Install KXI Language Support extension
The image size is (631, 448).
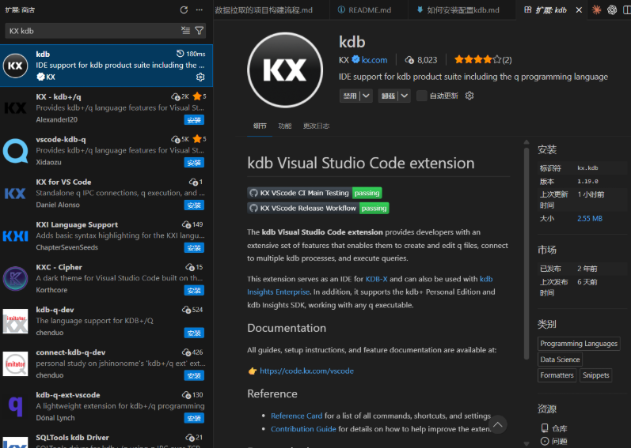194,247
